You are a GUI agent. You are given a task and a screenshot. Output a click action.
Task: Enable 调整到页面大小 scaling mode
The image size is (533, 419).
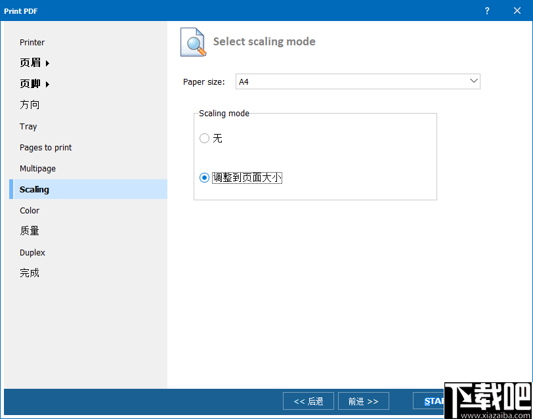pyautogui.click(x=204, y=177)
